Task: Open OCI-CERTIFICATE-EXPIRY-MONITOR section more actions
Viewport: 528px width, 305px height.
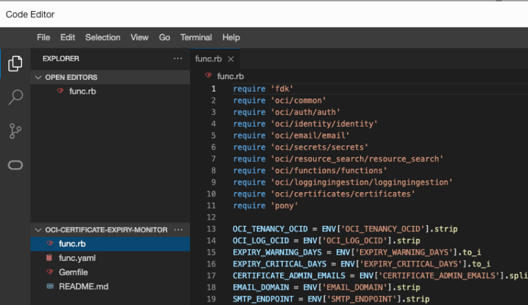Action: [x=179, y=229]
